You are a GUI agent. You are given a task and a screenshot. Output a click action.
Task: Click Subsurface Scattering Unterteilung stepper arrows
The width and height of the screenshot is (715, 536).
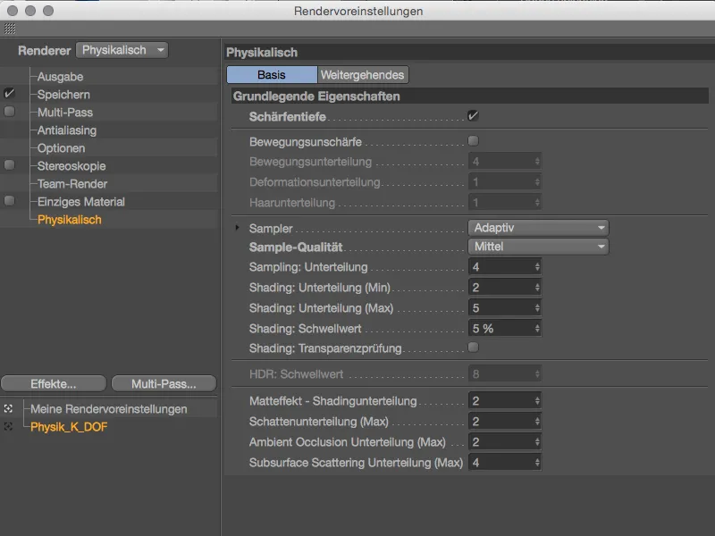(x=537, y=463)
